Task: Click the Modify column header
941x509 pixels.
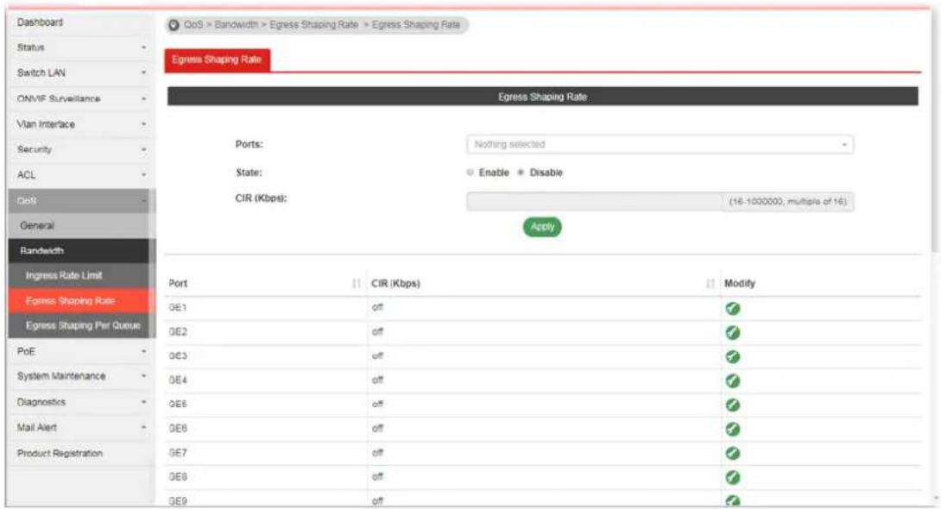Action: point(739,283)
